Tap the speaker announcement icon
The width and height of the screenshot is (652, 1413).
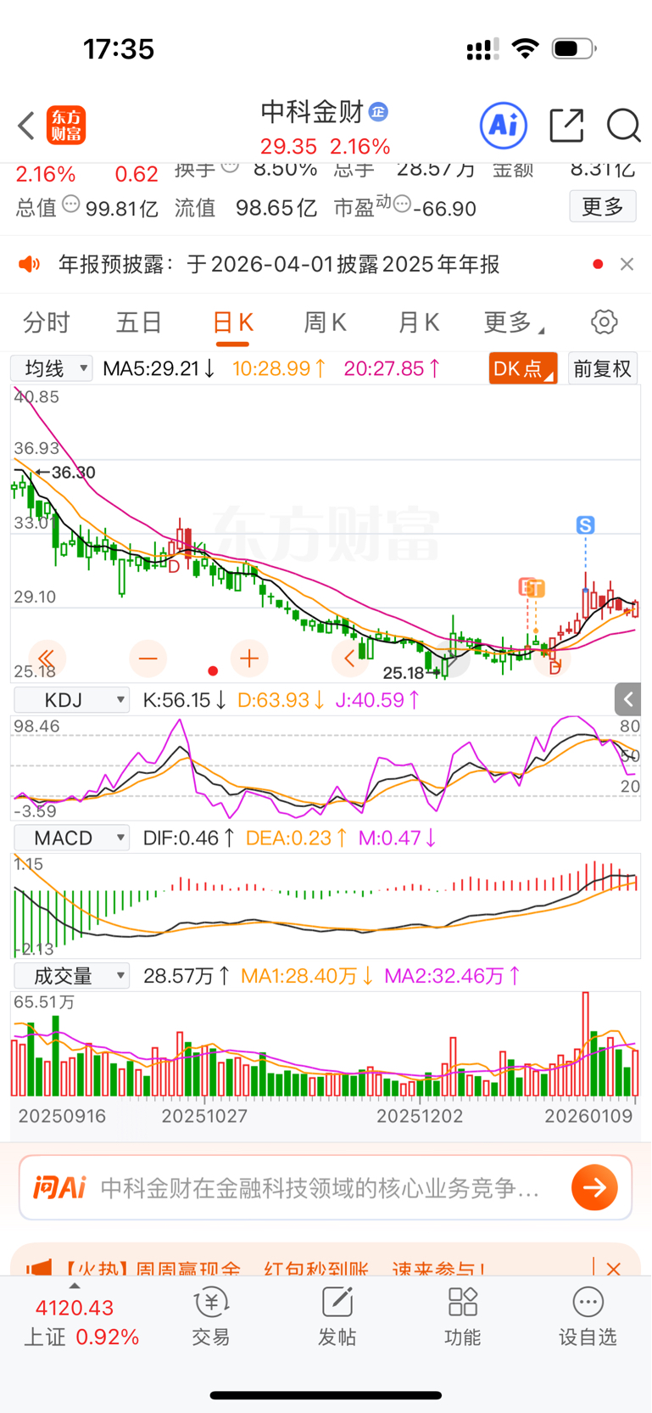pyautogui.click(x=30, y=265)
